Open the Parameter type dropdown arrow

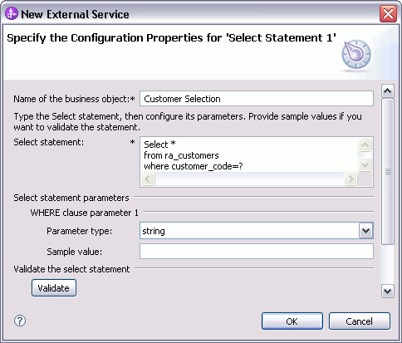click(x=366, y=231)
